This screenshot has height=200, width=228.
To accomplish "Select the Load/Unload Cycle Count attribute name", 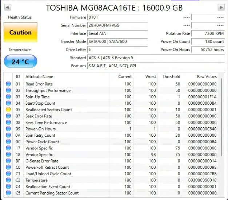I will pos(48,174).
